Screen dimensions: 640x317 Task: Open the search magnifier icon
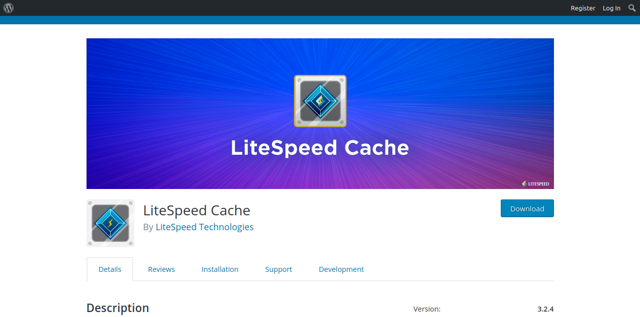click(x=632, y=8)
